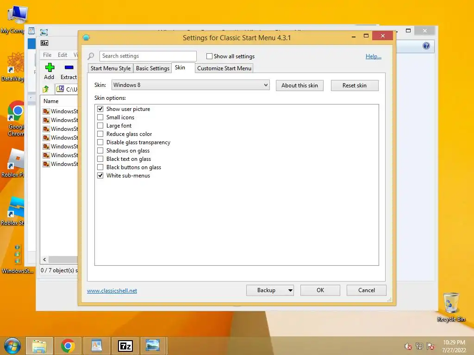Enable the Small icons option
Screen dimensions: 474x355
coord(100,117)
